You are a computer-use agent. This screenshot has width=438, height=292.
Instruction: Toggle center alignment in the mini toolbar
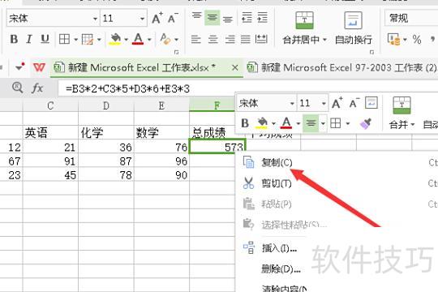click(x=311, y=123)
